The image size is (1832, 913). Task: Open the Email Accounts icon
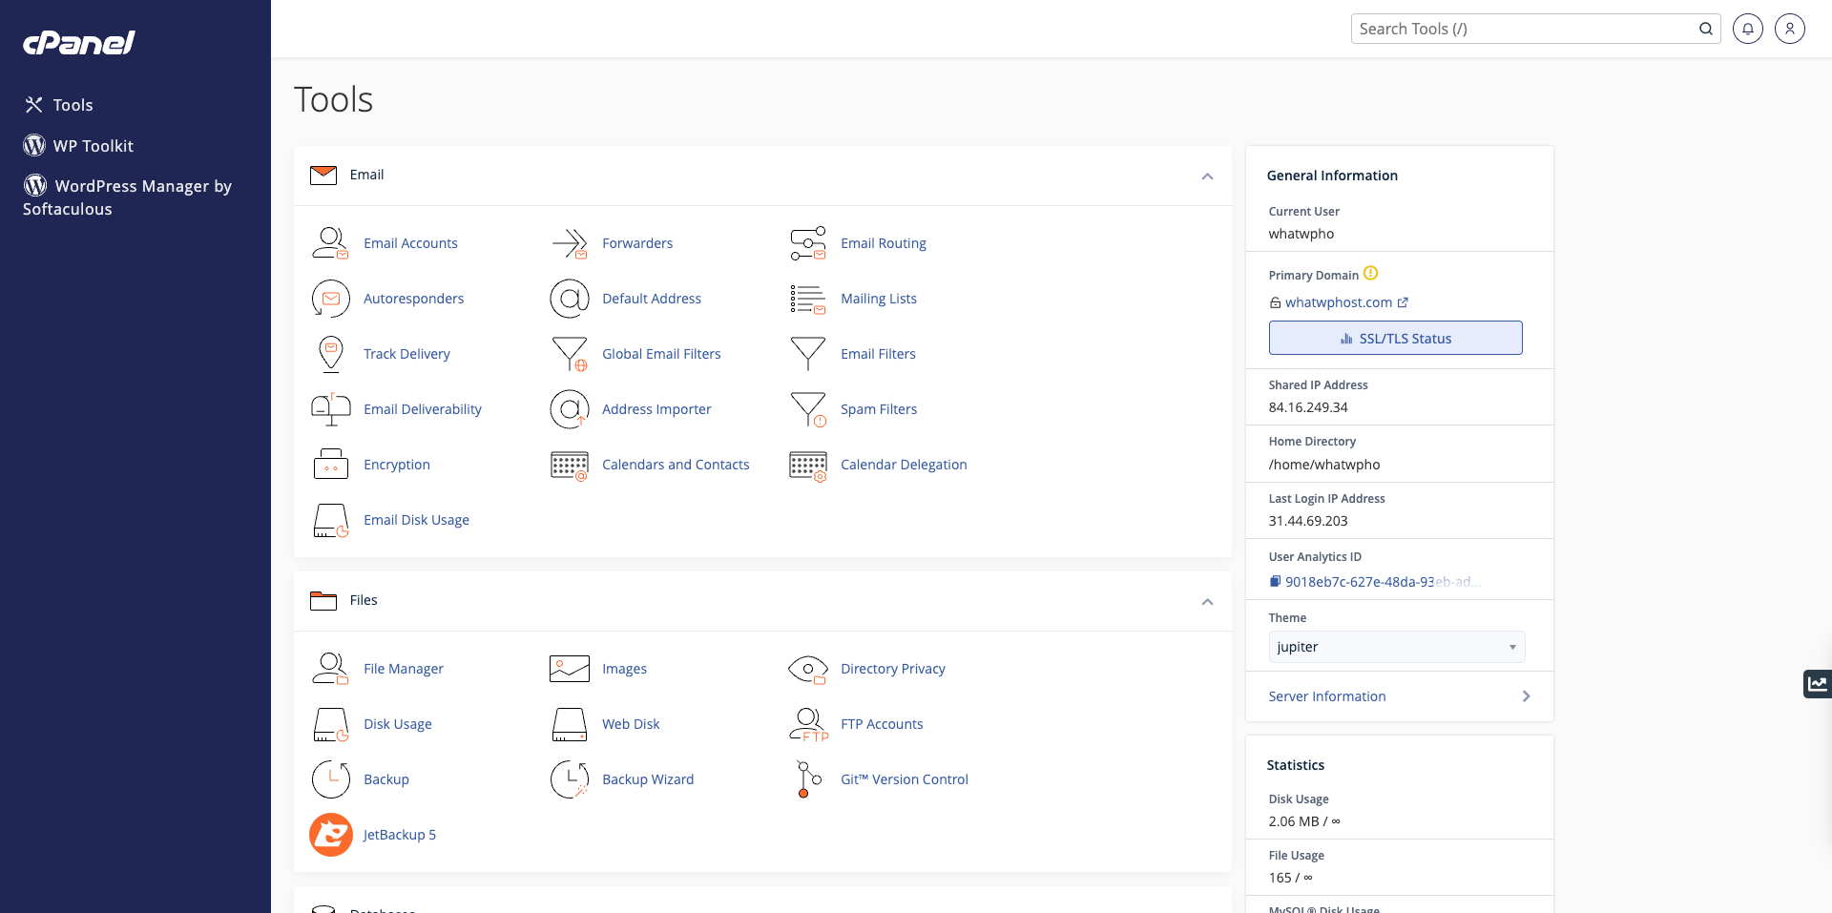click(x=330, y=243)
